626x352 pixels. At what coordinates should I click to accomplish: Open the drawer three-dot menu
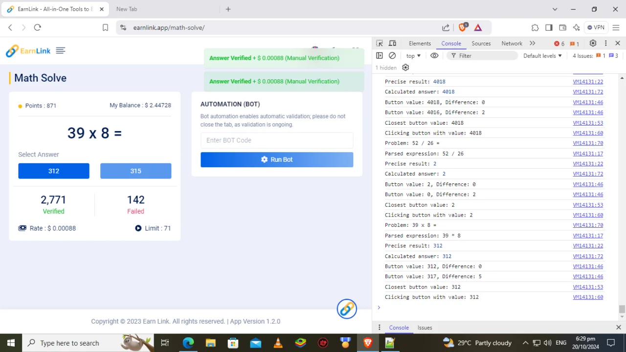click(x=380, y=328)
